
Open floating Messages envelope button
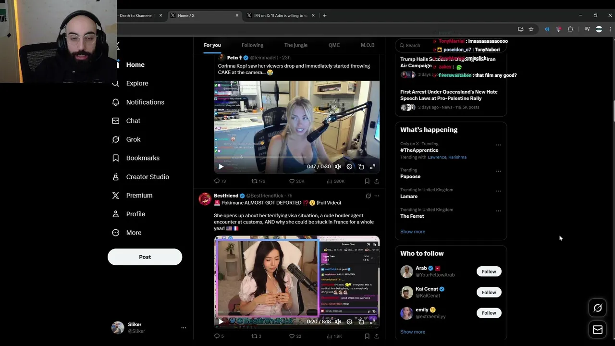(x=598, y=330)
